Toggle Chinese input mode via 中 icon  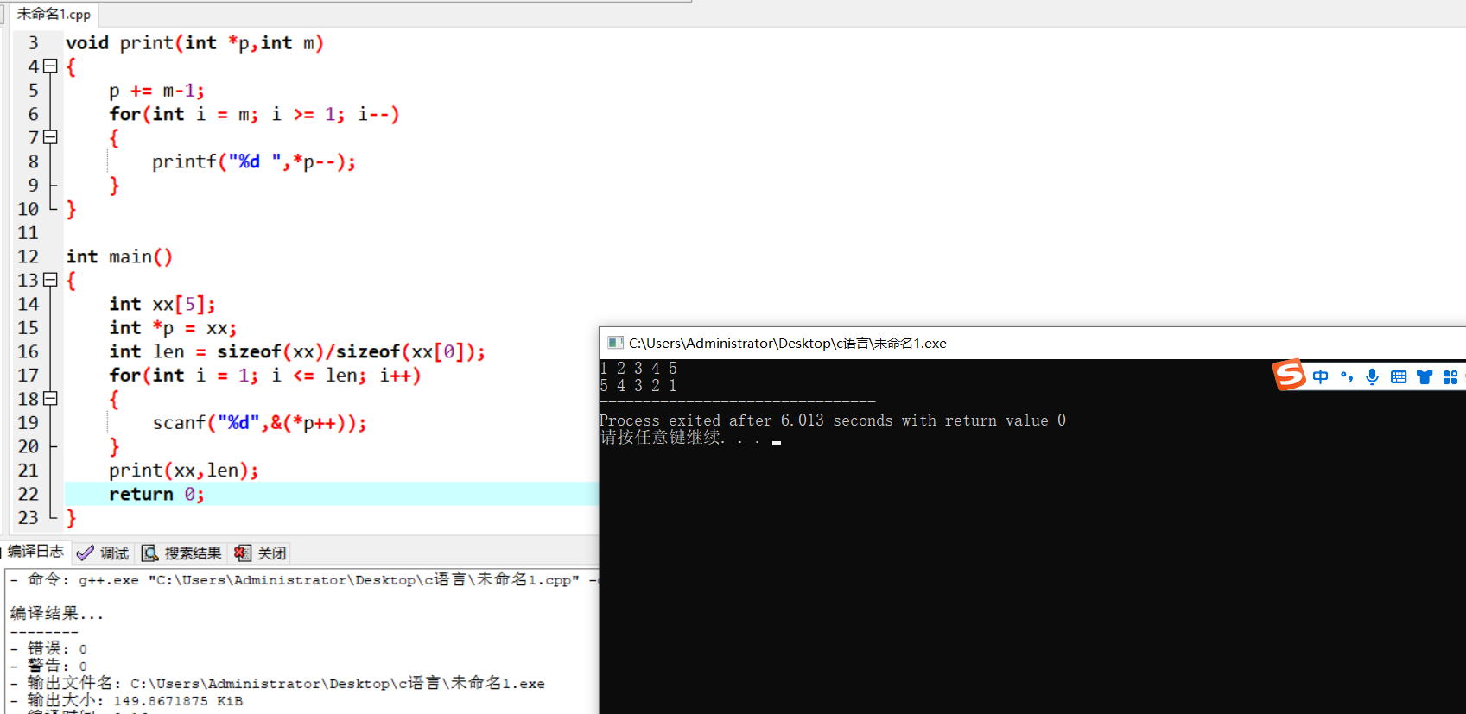(1321, 376)
